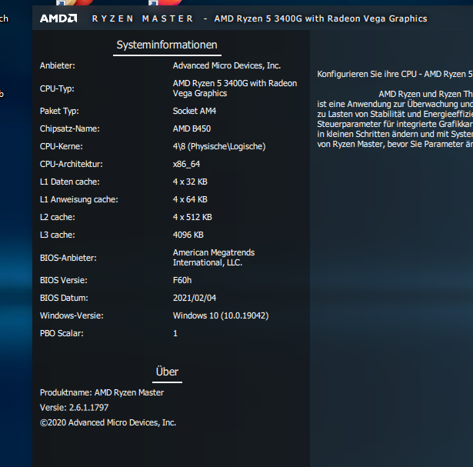
Task: Click the PBO Scalar value '1'
Action: [175, 333]
